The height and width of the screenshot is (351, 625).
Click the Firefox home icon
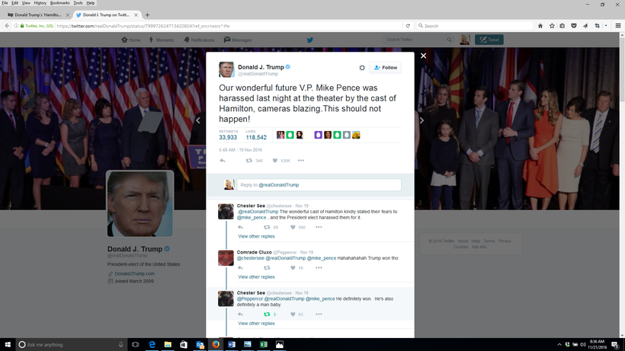point(540,26)
